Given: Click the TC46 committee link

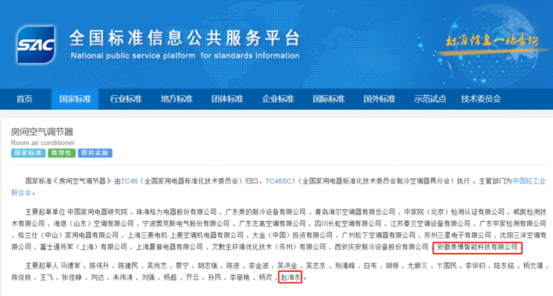Looking at the screenshot, I should 129,181.
